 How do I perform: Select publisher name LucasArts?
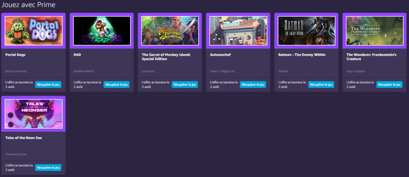click(147, 71)
